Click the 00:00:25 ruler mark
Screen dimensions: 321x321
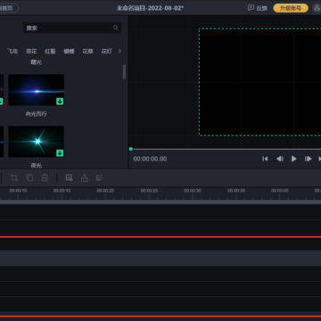click(149, 191)
